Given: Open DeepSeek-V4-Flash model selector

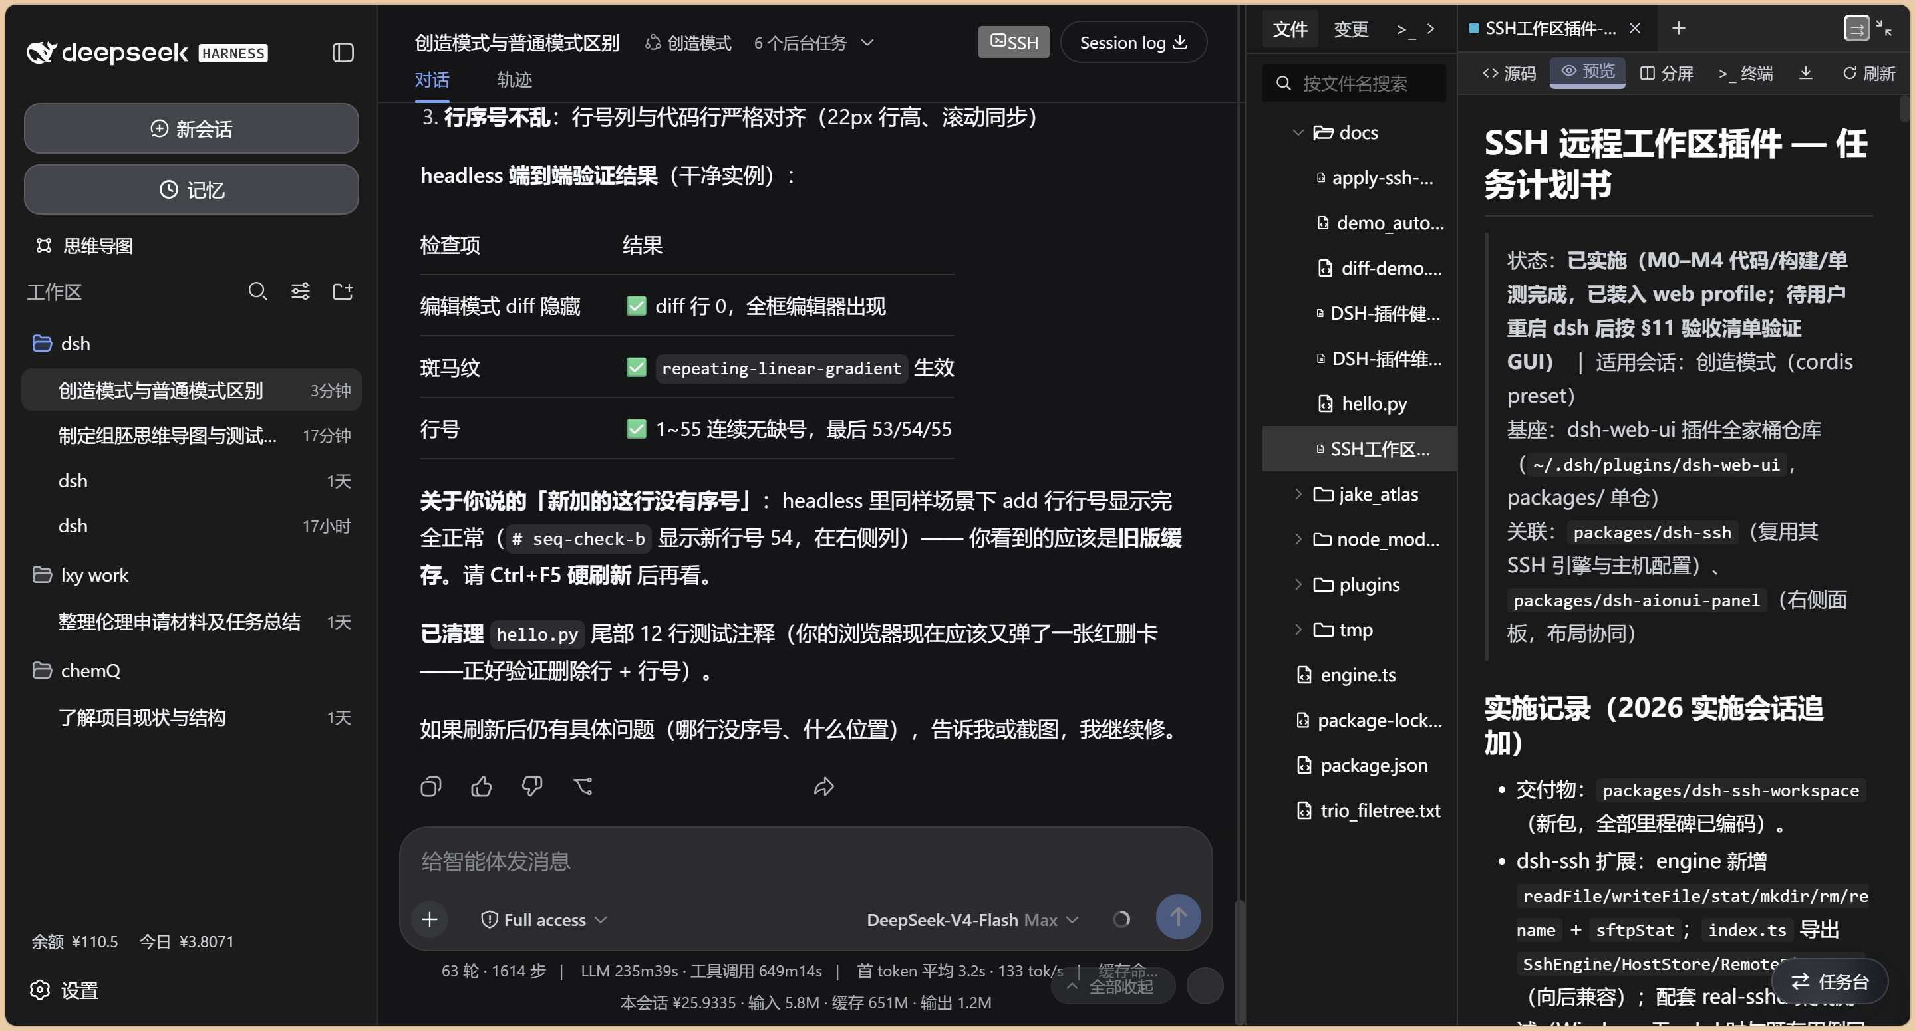Looking at the screenshot, I should (x=972, y=919).
